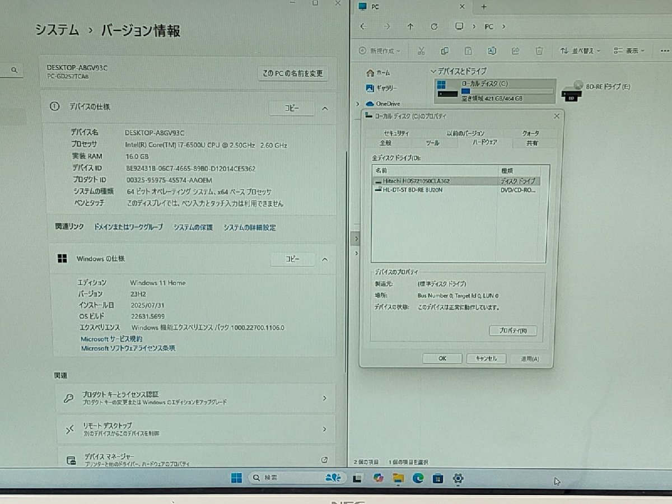Switch to the クォータ tab
This screenshot has height=504, width=672.
(x=530, y=133)
